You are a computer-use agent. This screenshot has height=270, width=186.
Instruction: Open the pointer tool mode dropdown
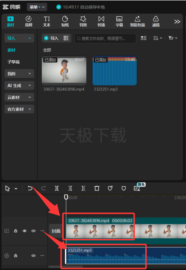tap(16, 189)
